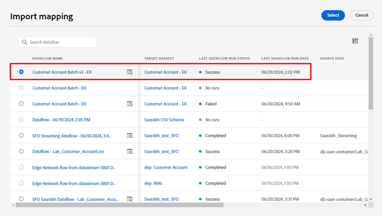Image resolution: width=382 pixels, height=216 pixels.
Task: Select radio for Dataflow - 06/19/2024, 2:05 PM
Action: (21, 119)
